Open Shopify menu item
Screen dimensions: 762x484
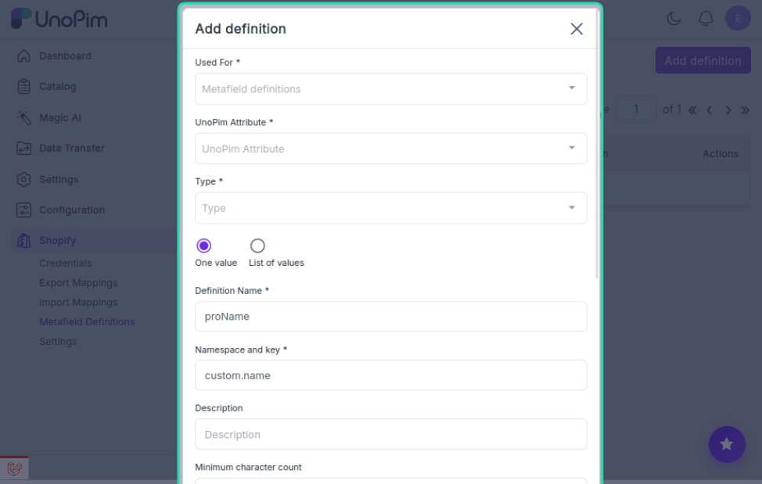click(57, 240)
